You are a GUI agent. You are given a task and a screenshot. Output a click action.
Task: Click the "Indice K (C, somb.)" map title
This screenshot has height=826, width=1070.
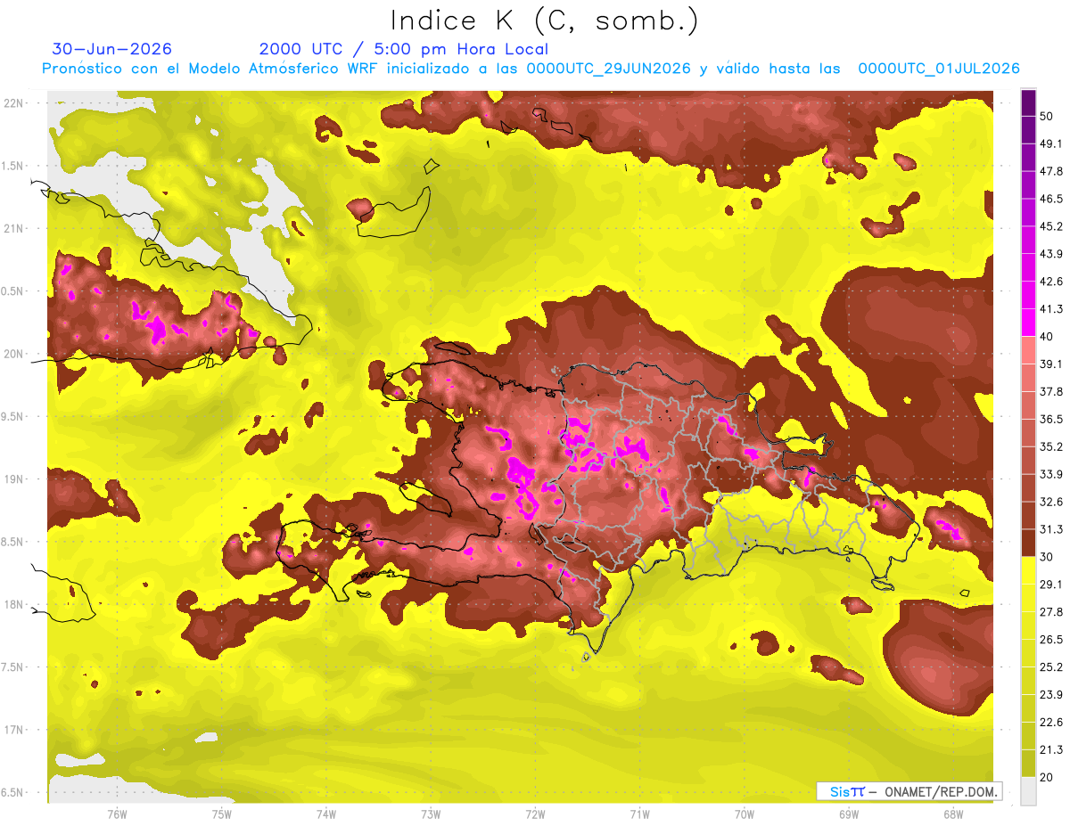(x=545, y=20)
